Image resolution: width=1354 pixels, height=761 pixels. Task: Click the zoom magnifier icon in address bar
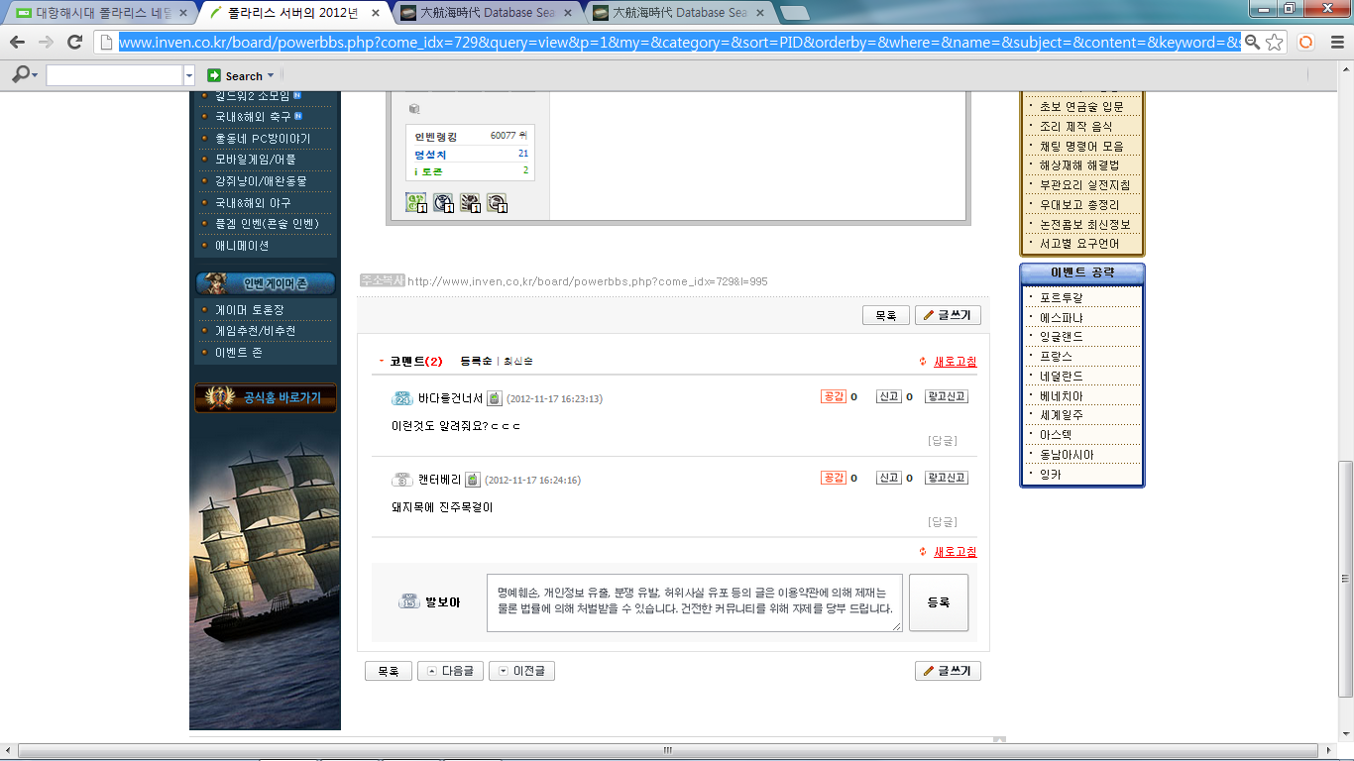pyautogui.click(x=1253, y=42)
